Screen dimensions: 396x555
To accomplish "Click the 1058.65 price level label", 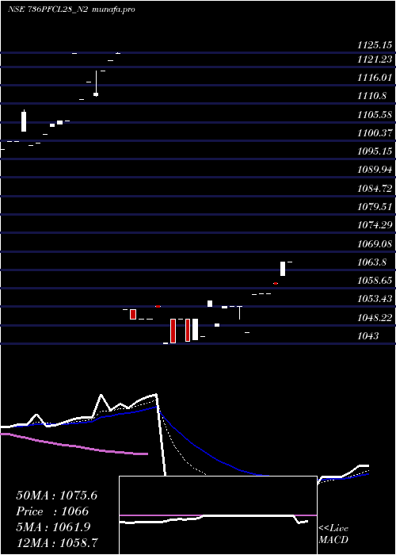I will [375, 281].
